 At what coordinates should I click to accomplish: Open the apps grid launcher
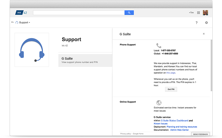pyautogui.click(x=199, y=13)
